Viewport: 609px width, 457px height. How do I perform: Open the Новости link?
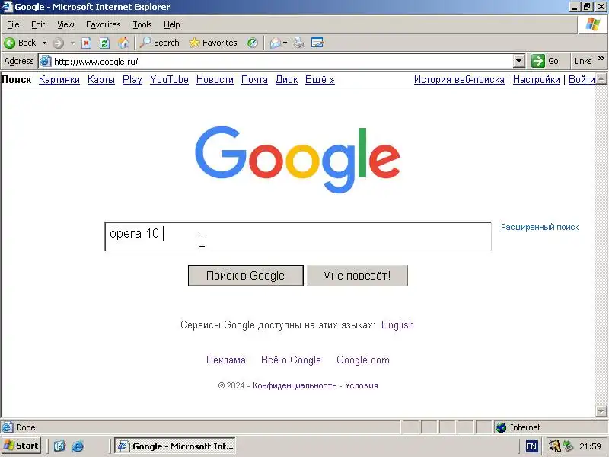pos(215,80)
